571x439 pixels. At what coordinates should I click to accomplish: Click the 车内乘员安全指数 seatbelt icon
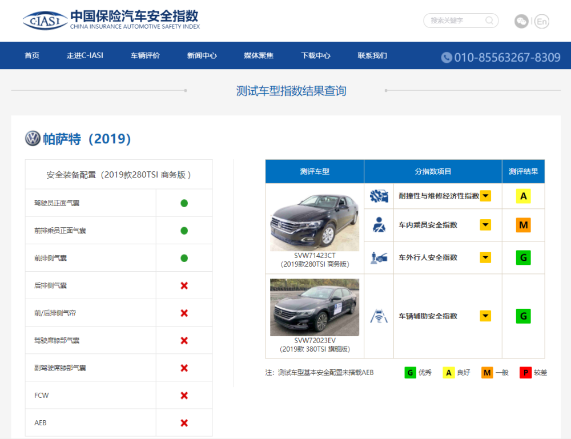tap(379, 224)
